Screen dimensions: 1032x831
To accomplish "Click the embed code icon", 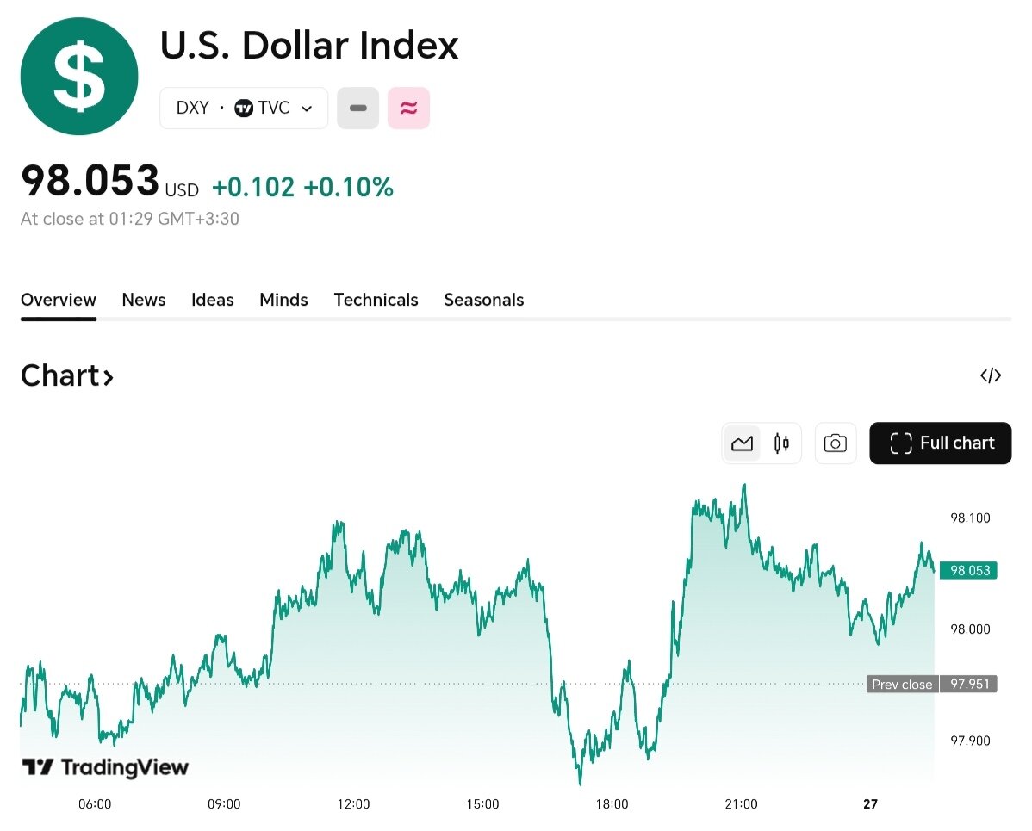I will pos(991,375).
